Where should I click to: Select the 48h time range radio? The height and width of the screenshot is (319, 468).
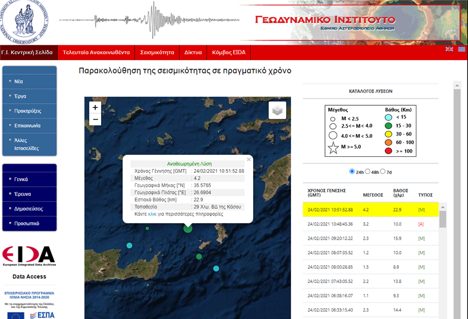point(369,172)
